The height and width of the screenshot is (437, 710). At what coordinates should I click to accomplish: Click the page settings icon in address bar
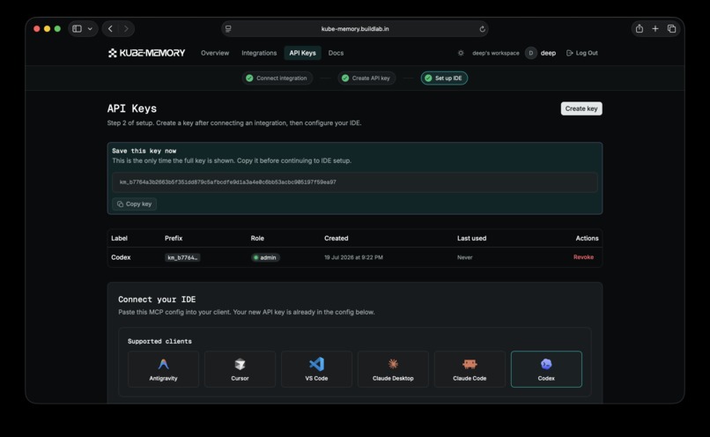pos(228,28)
